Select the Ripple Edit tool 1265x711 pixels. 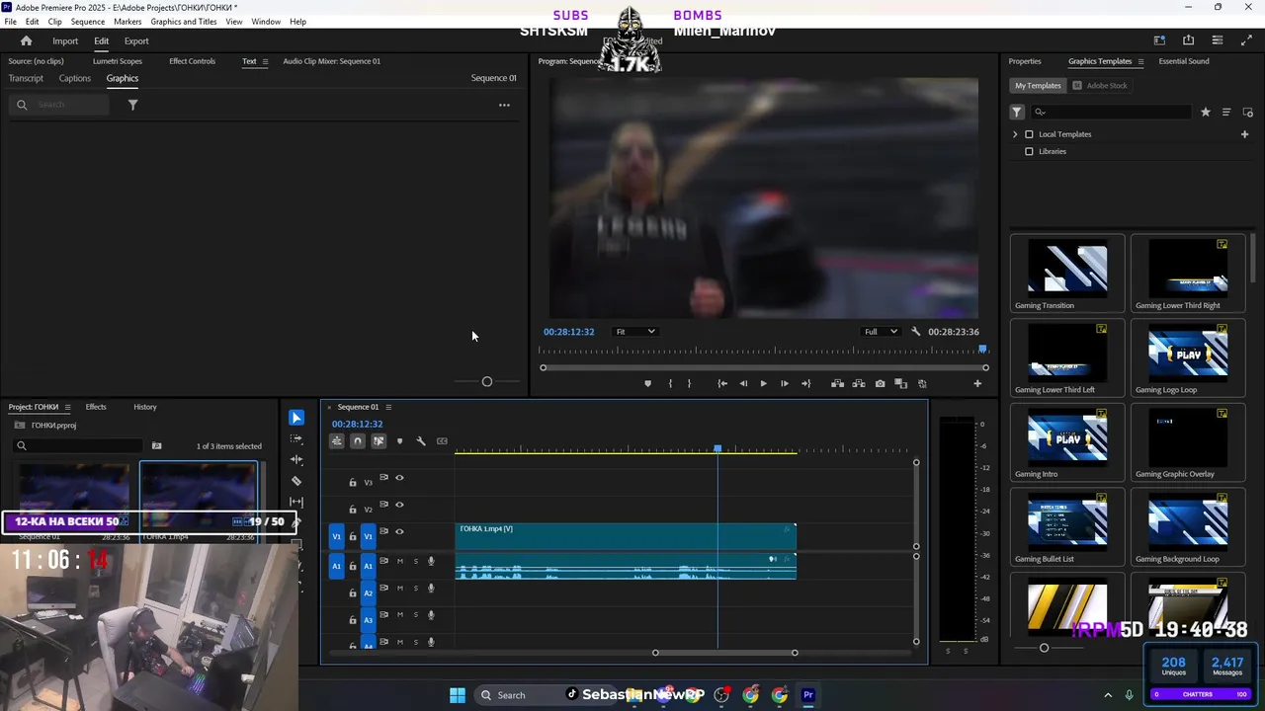coord(296,460)
